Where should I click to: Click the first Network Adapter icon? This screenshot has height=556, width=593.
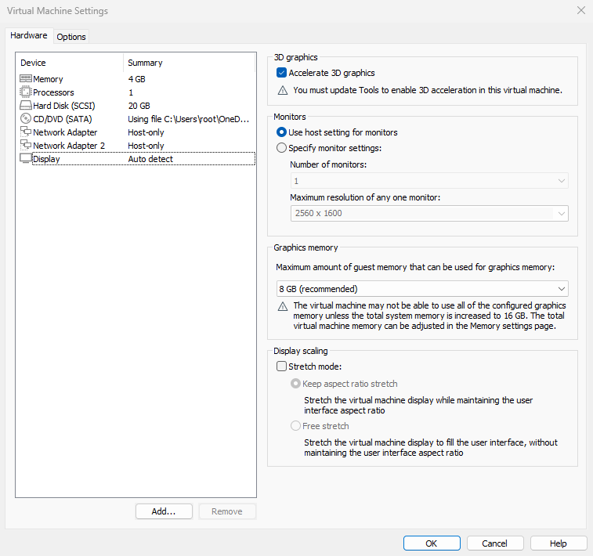point(25,132)
